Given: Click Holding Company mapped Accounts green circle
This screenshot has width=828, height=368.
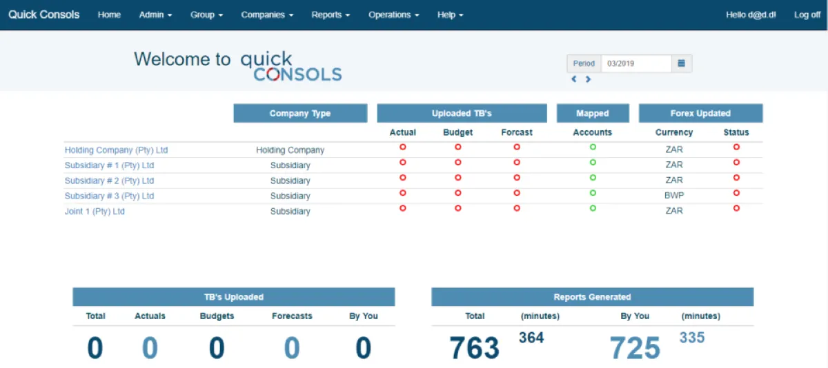Looking at the screenshot, I should 593,147.
